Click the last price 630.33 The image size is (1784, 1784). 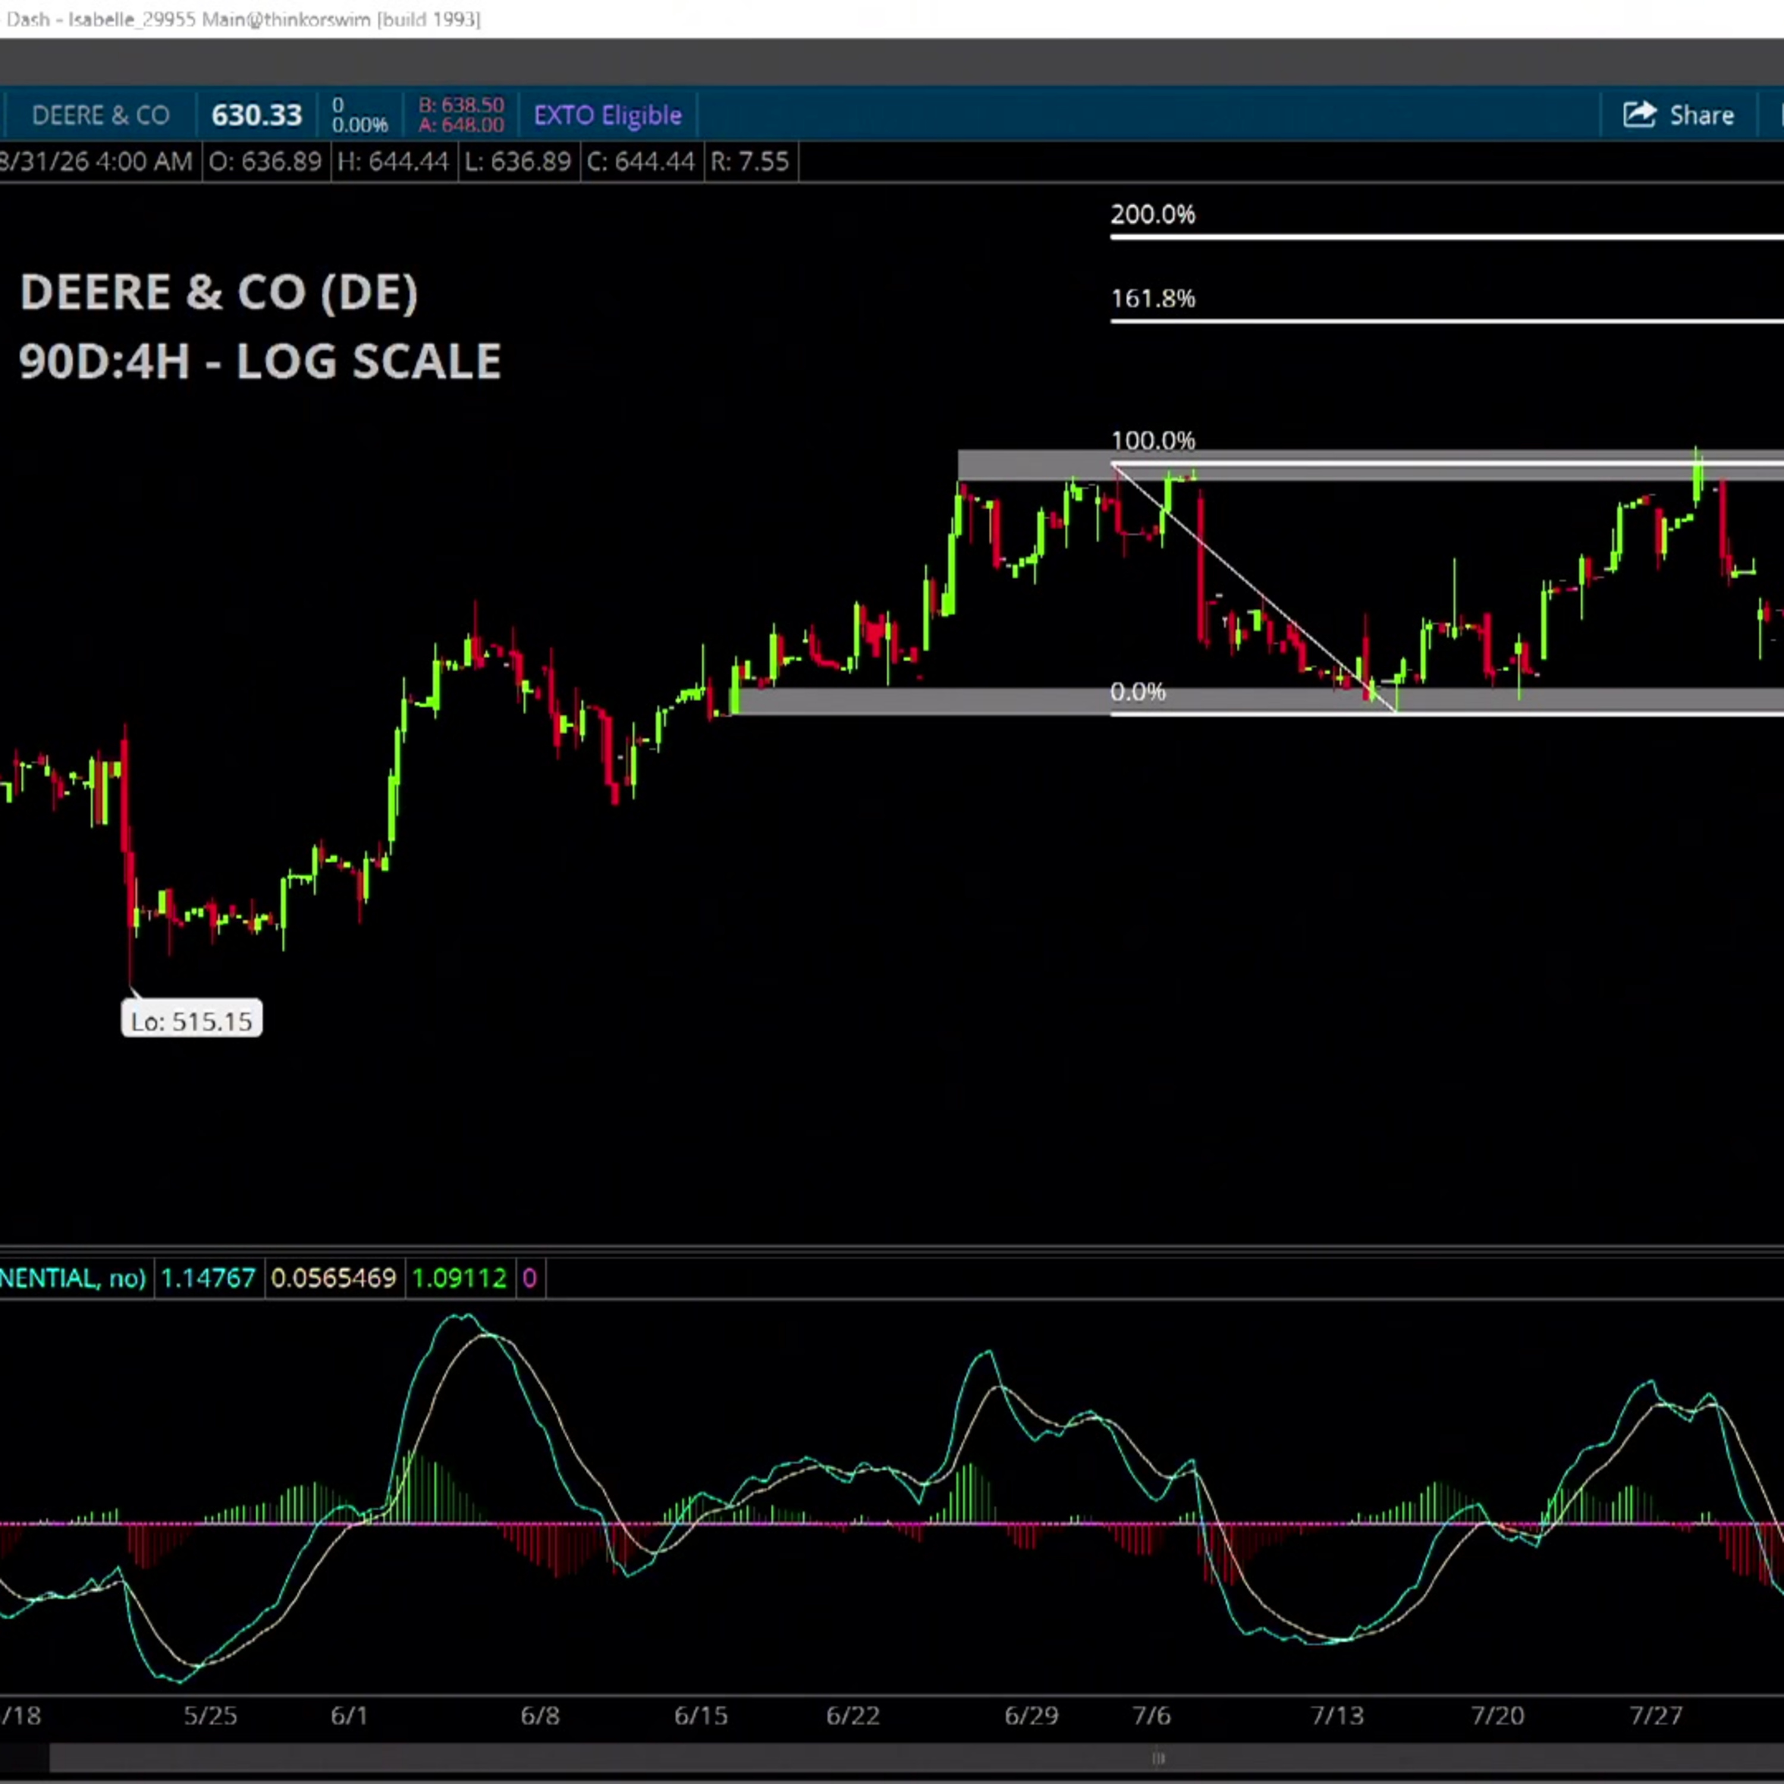click(x=257, y=115)
